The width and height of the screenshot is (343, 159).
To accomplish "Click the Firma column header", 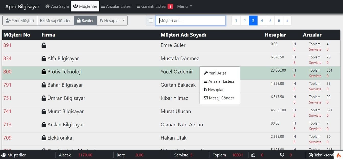I will click(x=49, y=35).
